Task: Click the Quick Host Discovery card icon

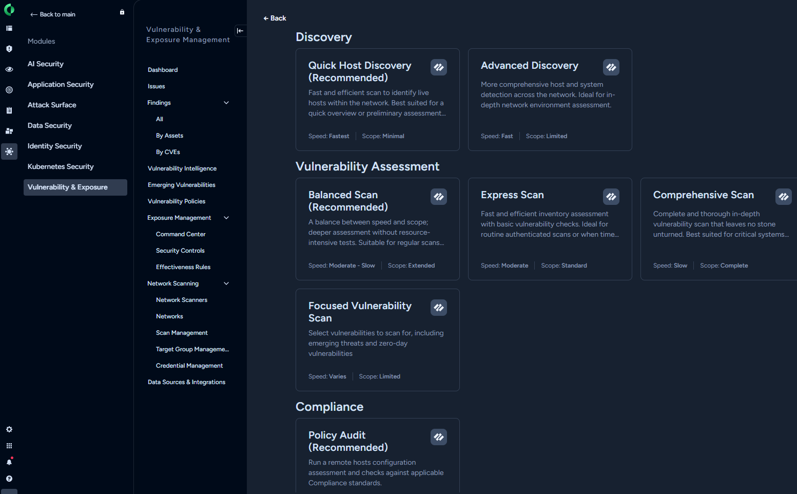Action: (439, 67)
